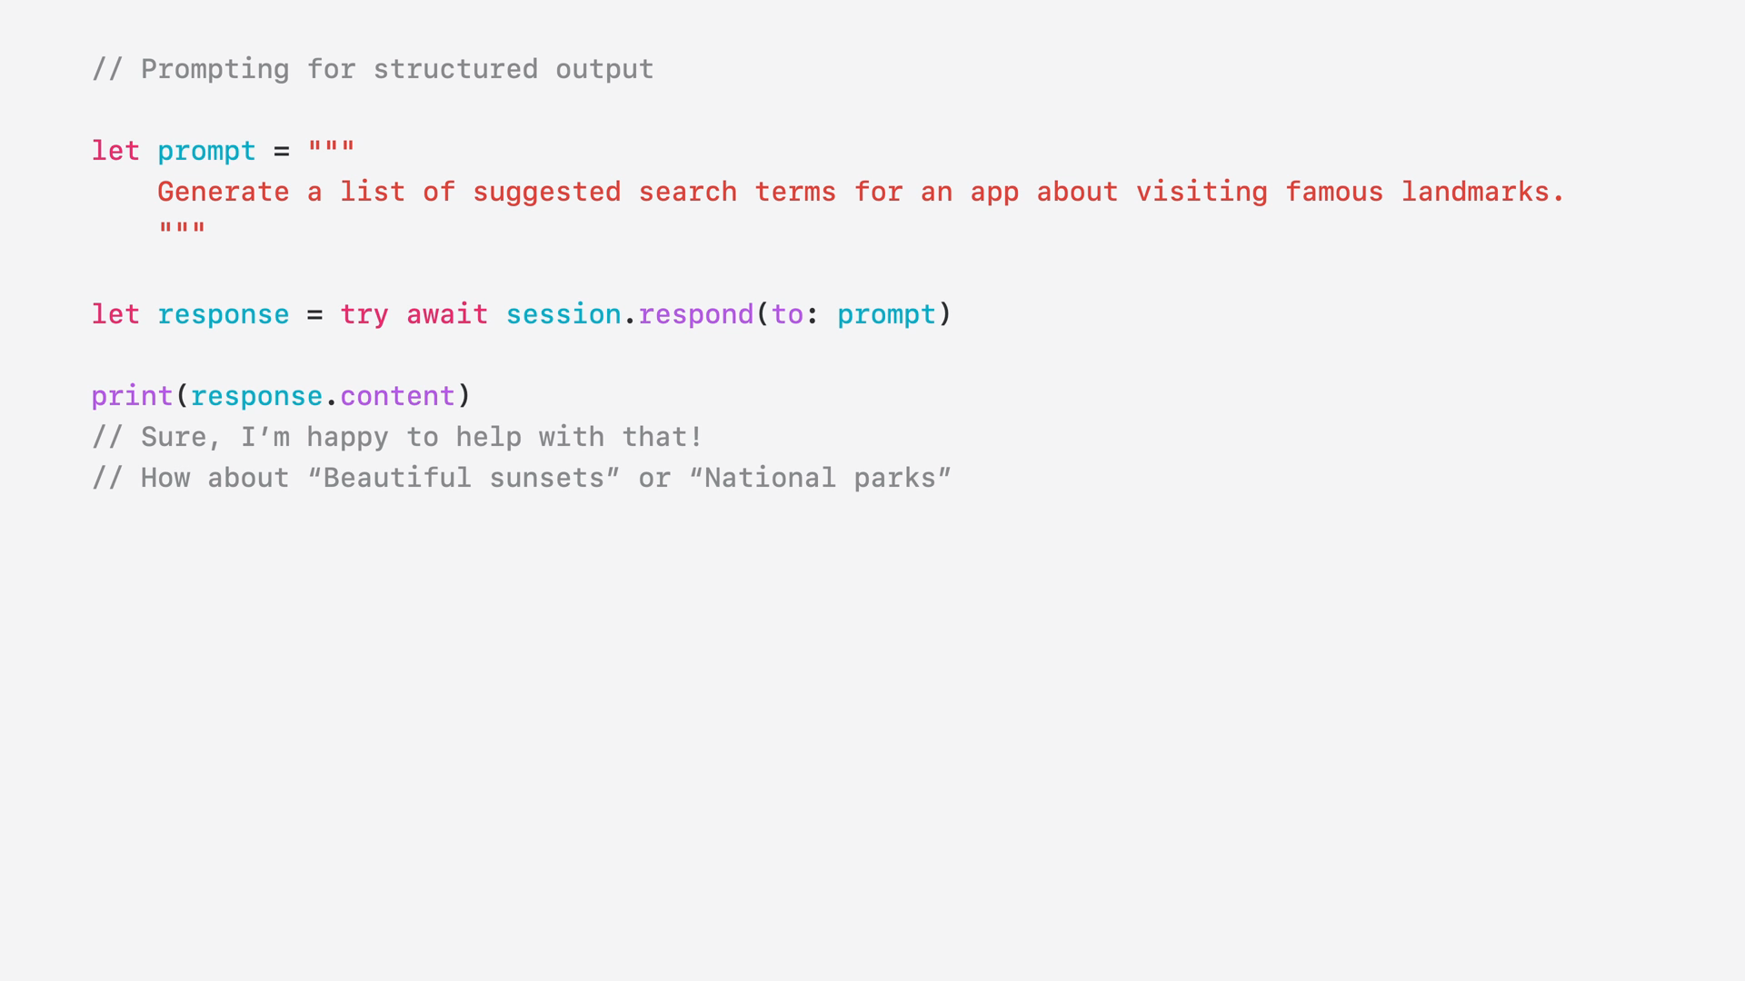
Task: Click the "await" keyword
Action: pyautogui.click(x=446, y=314)
